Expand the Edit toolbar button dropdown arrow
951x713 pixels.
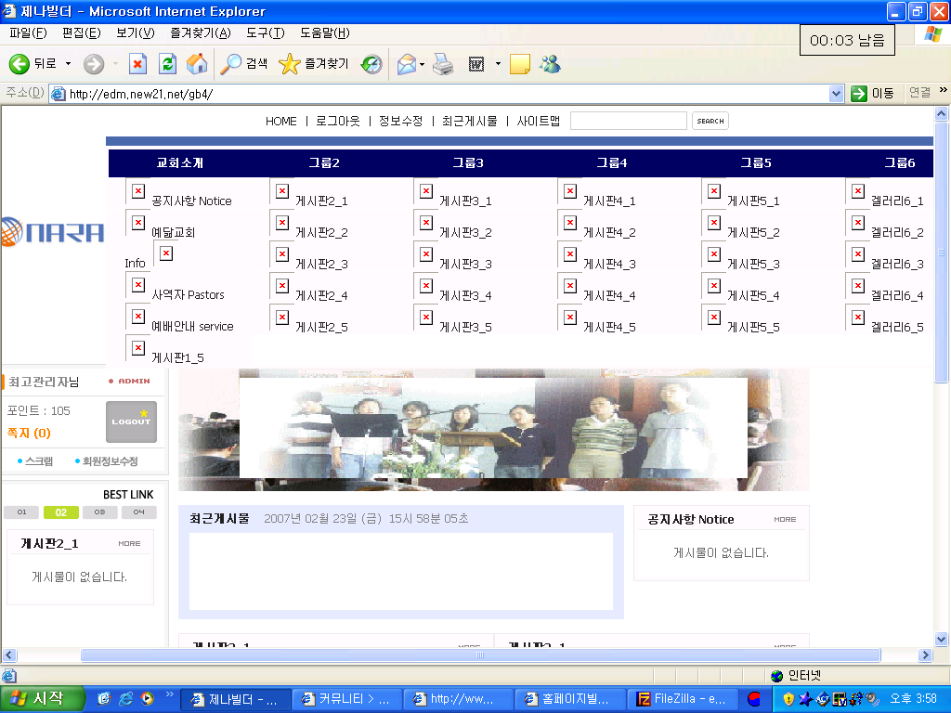coord(498,64)
